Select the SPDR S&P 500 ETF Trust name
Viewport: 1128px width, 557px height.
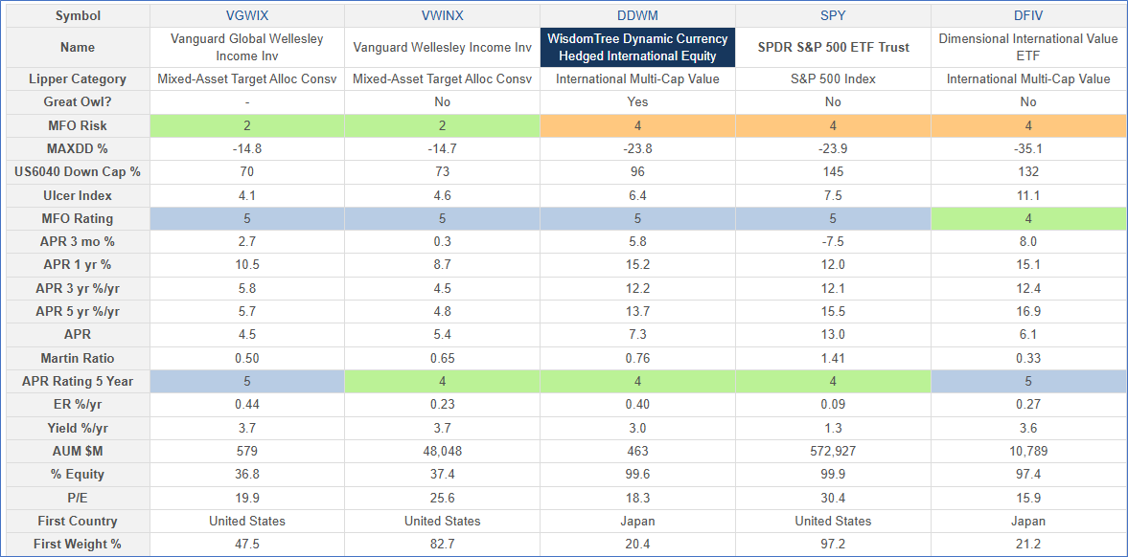point(833,48)
